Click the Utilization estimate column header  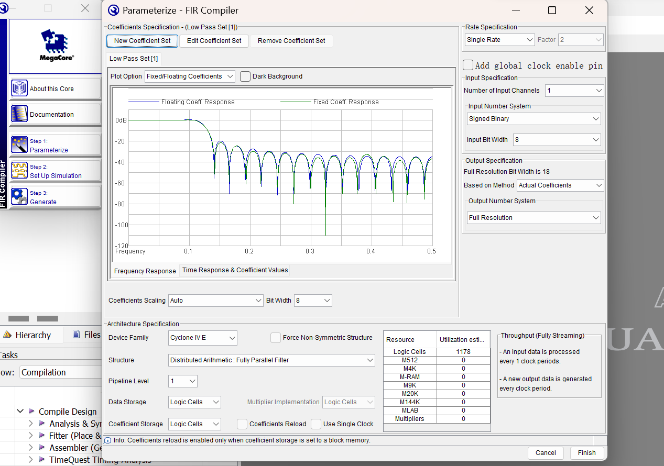tap(463, 340)
